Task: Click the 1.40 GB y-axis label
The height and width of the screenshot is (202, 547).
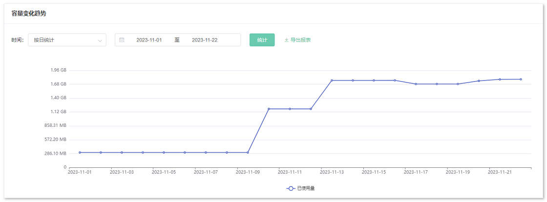Action: [59, 98]
